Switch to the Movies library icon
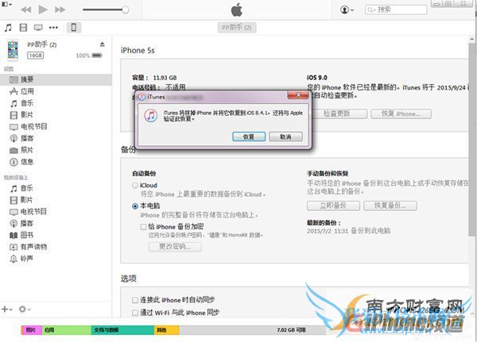 click(23, 28)
